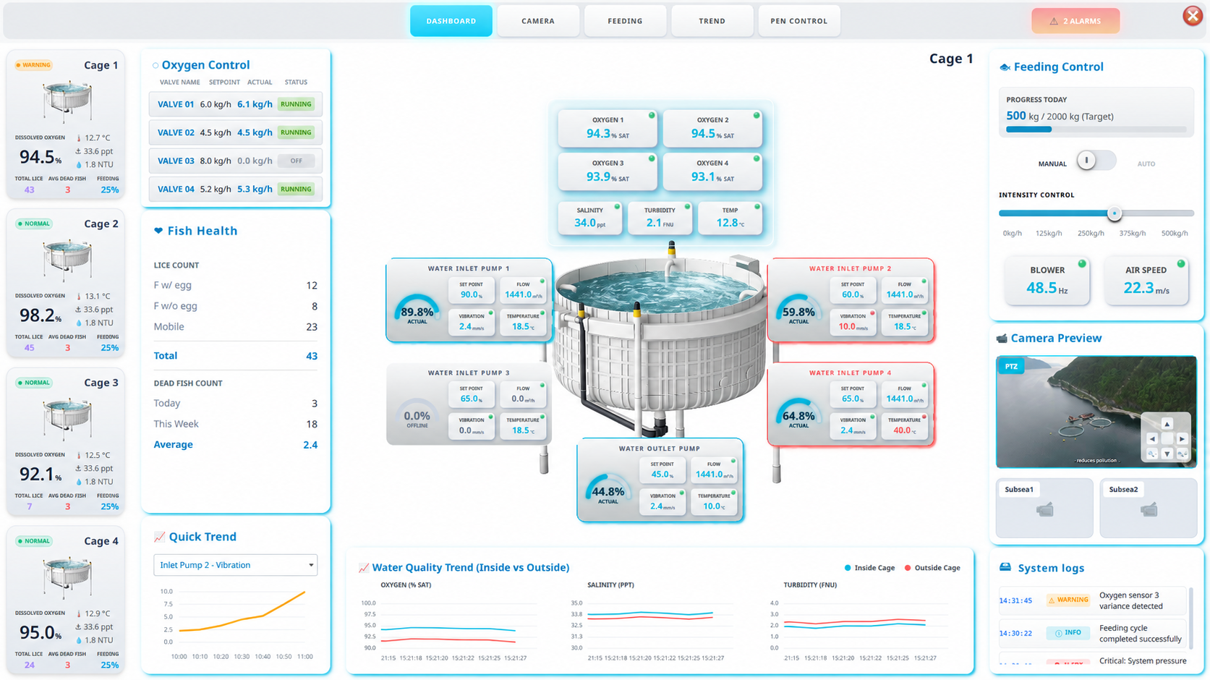Image resolution: width=1210 pixels, height=680 pixels.
Task: Close the dashboard with red X
Action: [x=1193, y=16]
